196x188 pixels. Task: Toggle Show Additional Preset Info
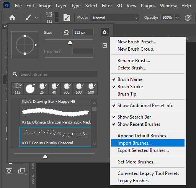pyautogui.click(x=148, y=106)
